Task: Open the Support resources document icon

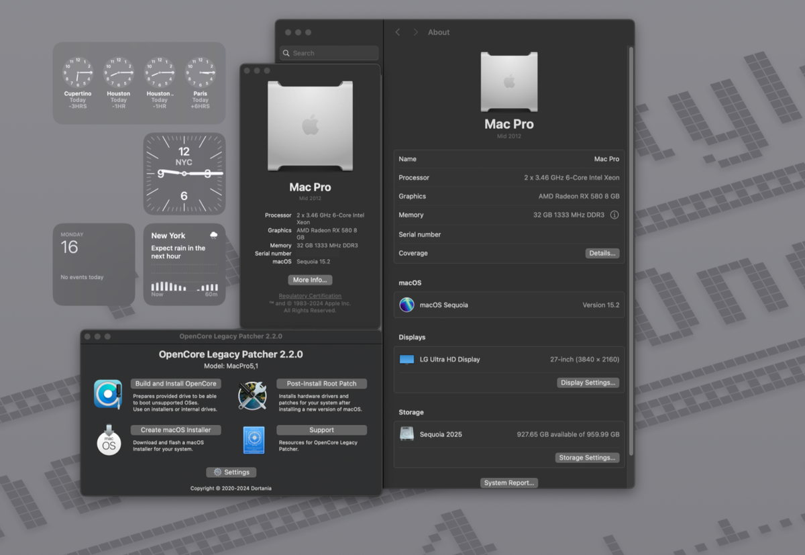Action: point(253,440)
